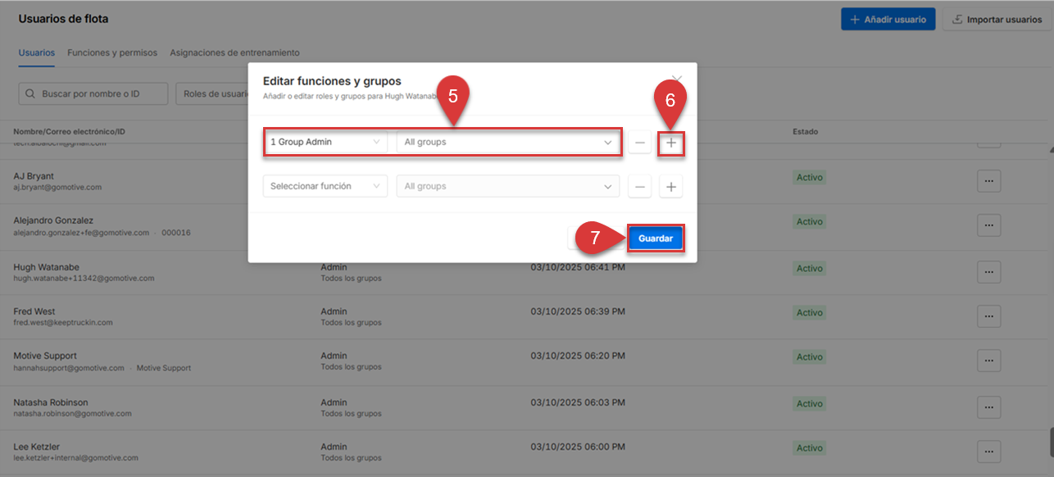Click the Nombre/Correo electrónico/ID column header
The width and height of the screenshot is (1054, 477).
click(69, 131)
